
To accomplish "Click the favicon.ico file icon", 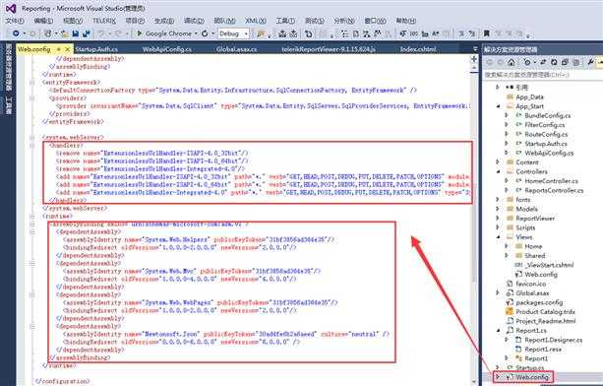I will pyautogui.click(x=510, y=284).
